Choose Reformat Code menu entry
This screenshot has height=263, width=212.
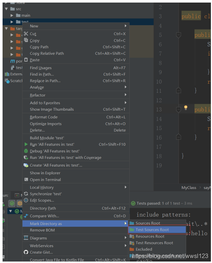76,117
